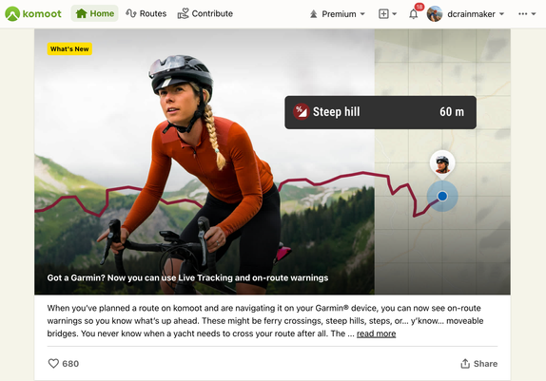Screen dimensions: 546x381
Task: Click the share upload icon
Action: coord(465,364)
